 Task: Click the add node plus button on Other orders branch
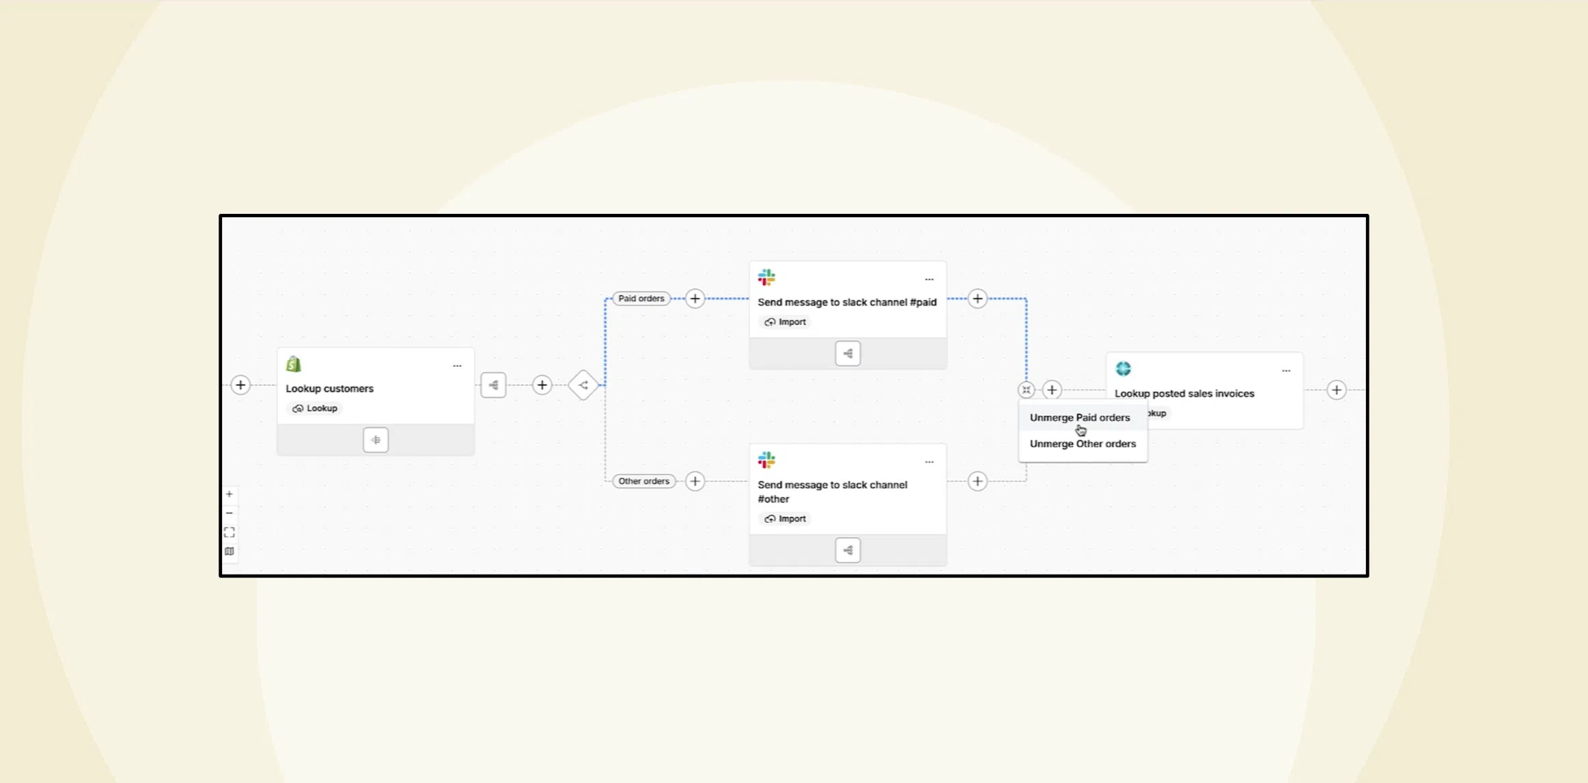pos(695,480)
